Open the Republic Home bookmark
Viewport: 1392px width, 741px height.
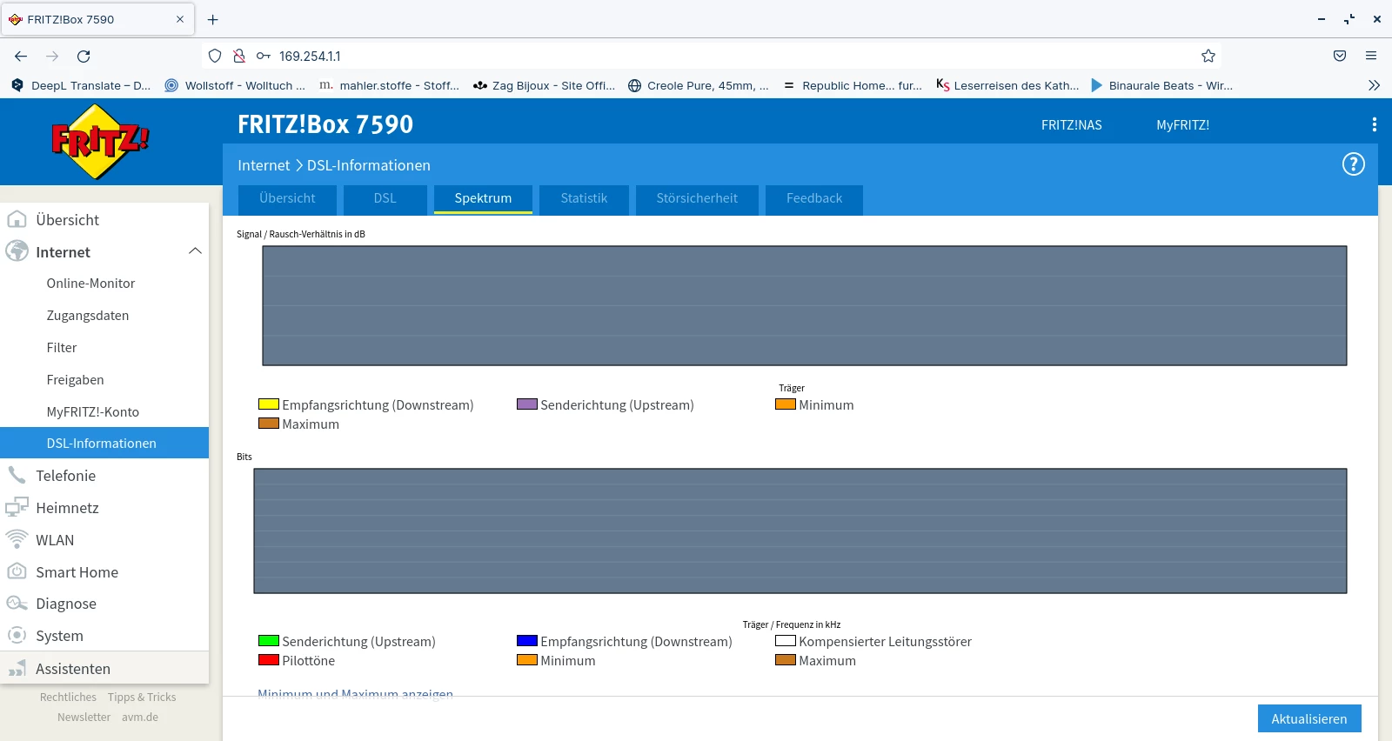click(853, 85)
